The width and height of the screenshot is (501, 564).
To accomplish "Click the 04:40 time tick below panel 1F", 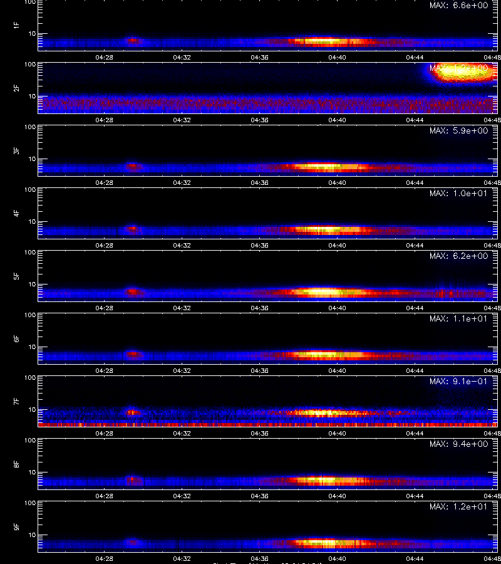I will coord(337,58).
